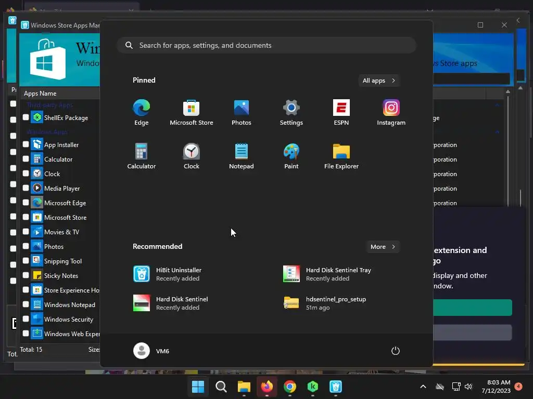Open Instagram pinned app
533x399 pixels.
pos(391,113)
